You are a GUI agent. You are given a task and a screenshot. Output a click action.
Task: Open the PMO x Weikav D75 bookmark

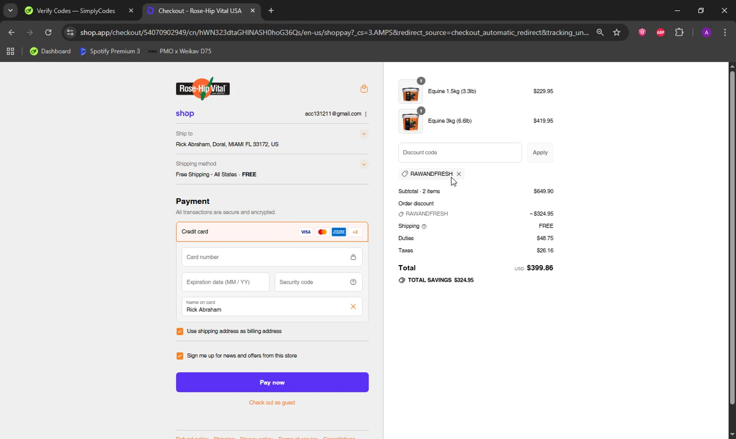click(180, 51)
